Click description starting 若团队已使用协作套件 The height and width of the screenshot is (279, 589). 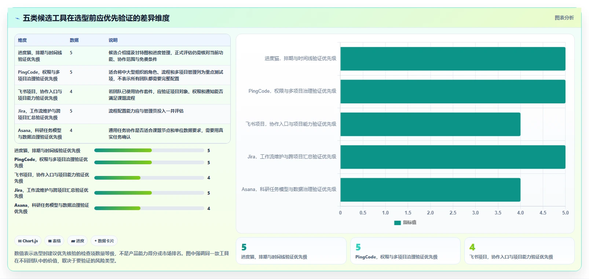pyautogui.click(x=166, y=95)
